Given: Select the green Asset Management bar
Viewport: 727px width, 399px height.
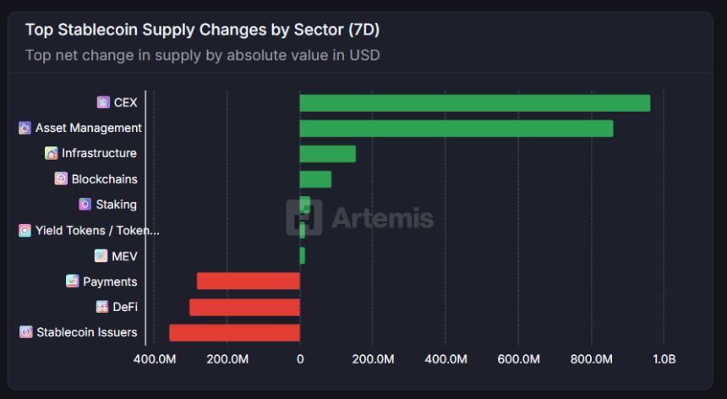Looking at the screenshot, I should click(x=456, y=128).
